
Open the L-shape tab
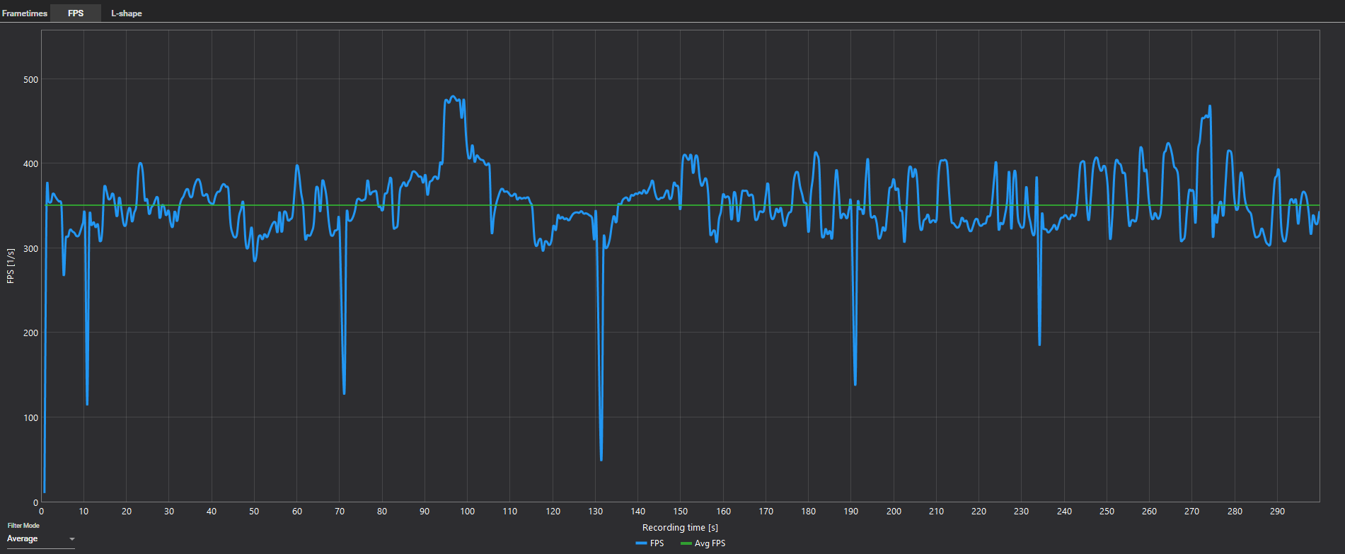[126, 13]
